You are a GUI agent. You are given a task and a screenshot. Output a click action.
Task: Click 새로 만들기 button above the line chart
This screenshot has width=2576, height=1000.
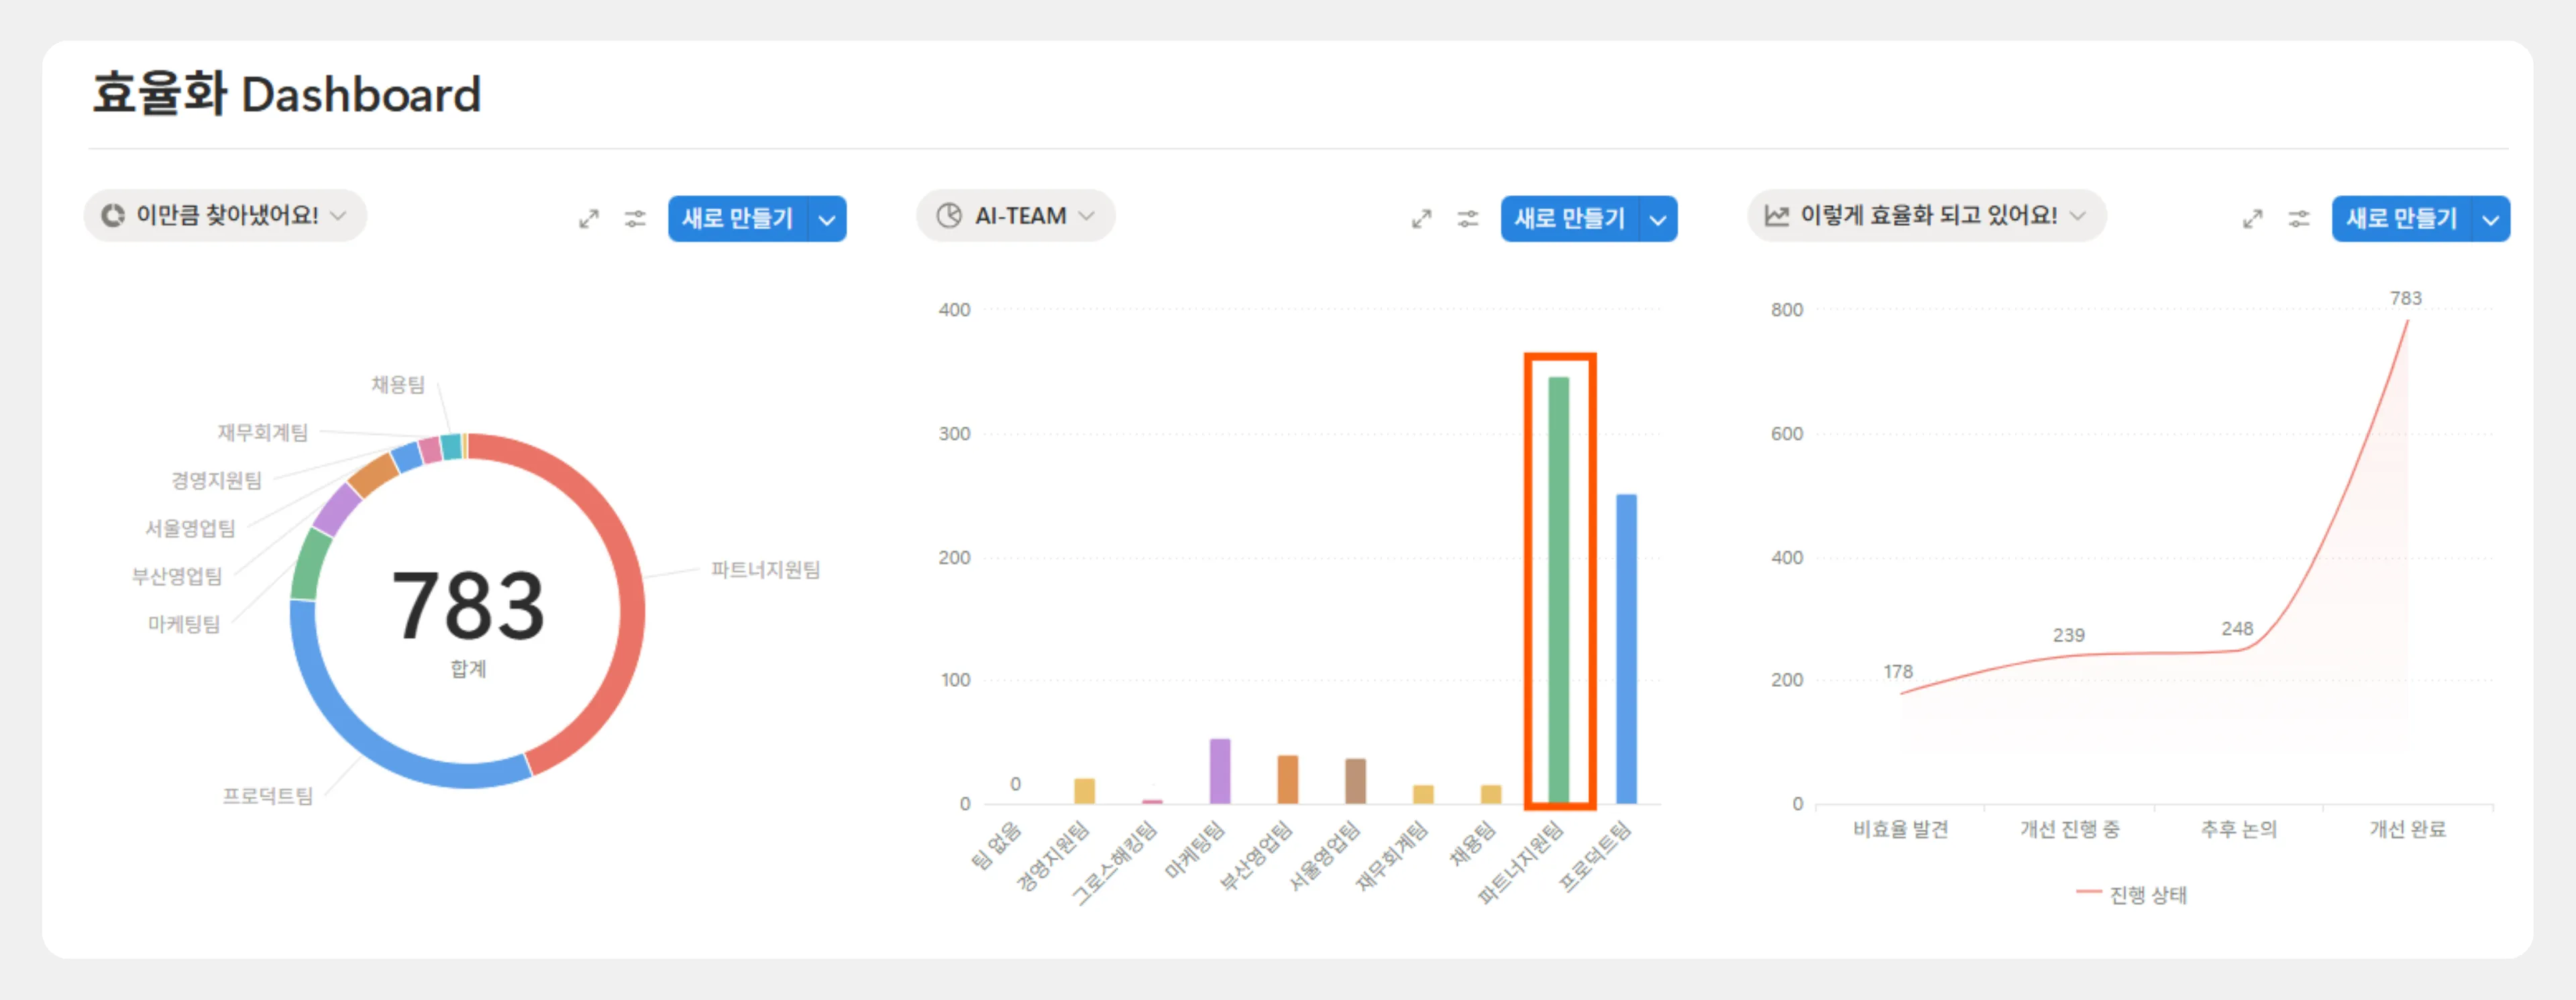2401,219
